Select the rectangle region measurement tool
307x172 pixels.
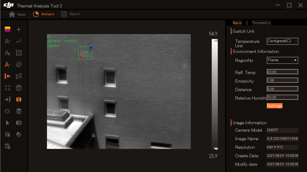[x=19, y=53]
